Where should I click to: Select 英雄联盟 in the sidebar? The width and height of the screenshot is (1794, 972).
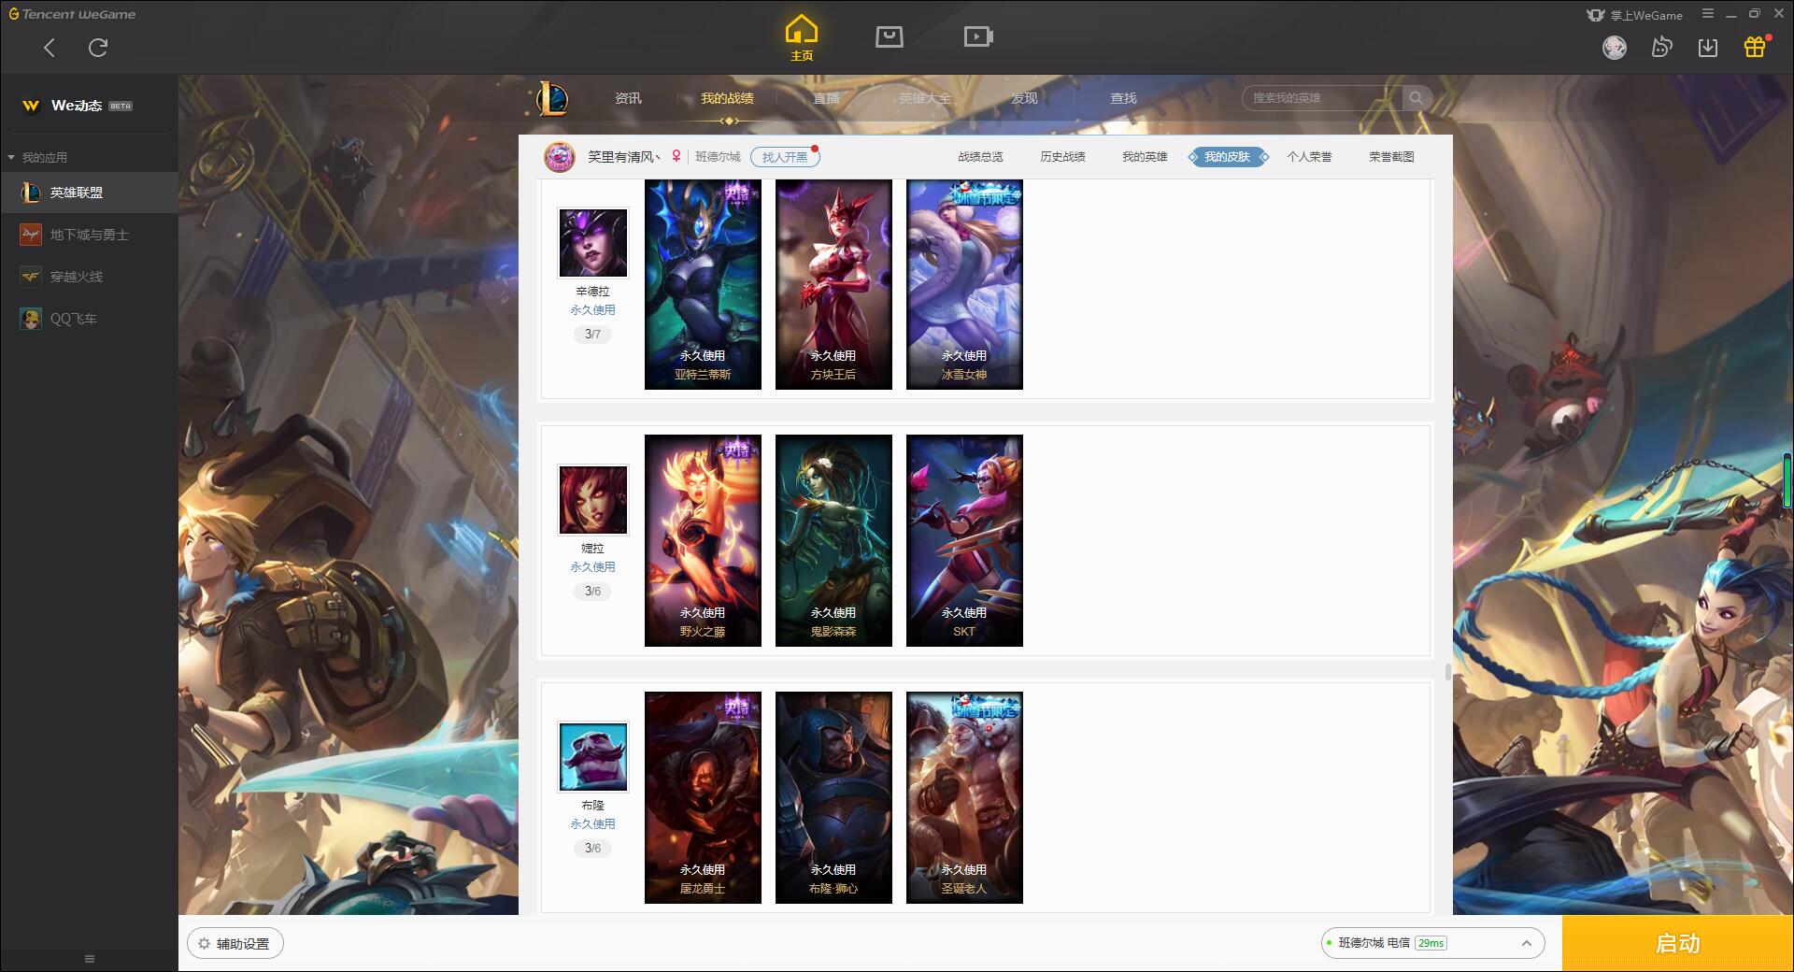click(x=89, y=193)
